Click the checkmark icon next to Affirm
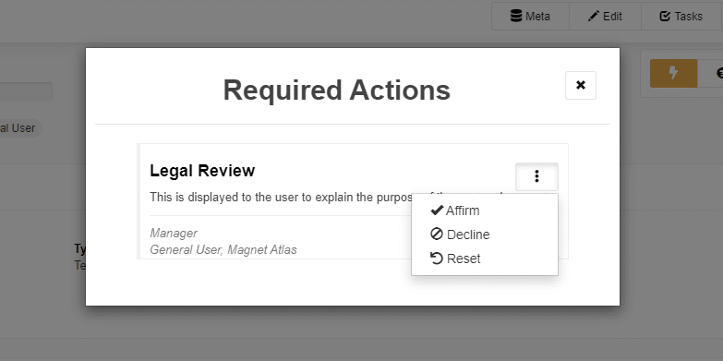 (436, 211)
